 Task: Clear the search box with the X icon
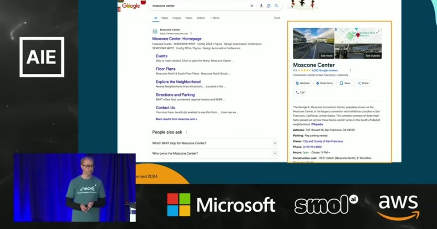point(252,5)
